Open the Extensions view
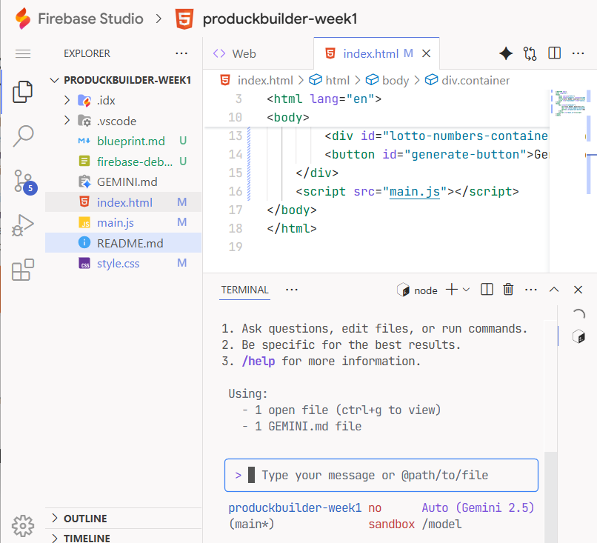The height and width of the screenshot is (543, 597). [x=23, y=270]
